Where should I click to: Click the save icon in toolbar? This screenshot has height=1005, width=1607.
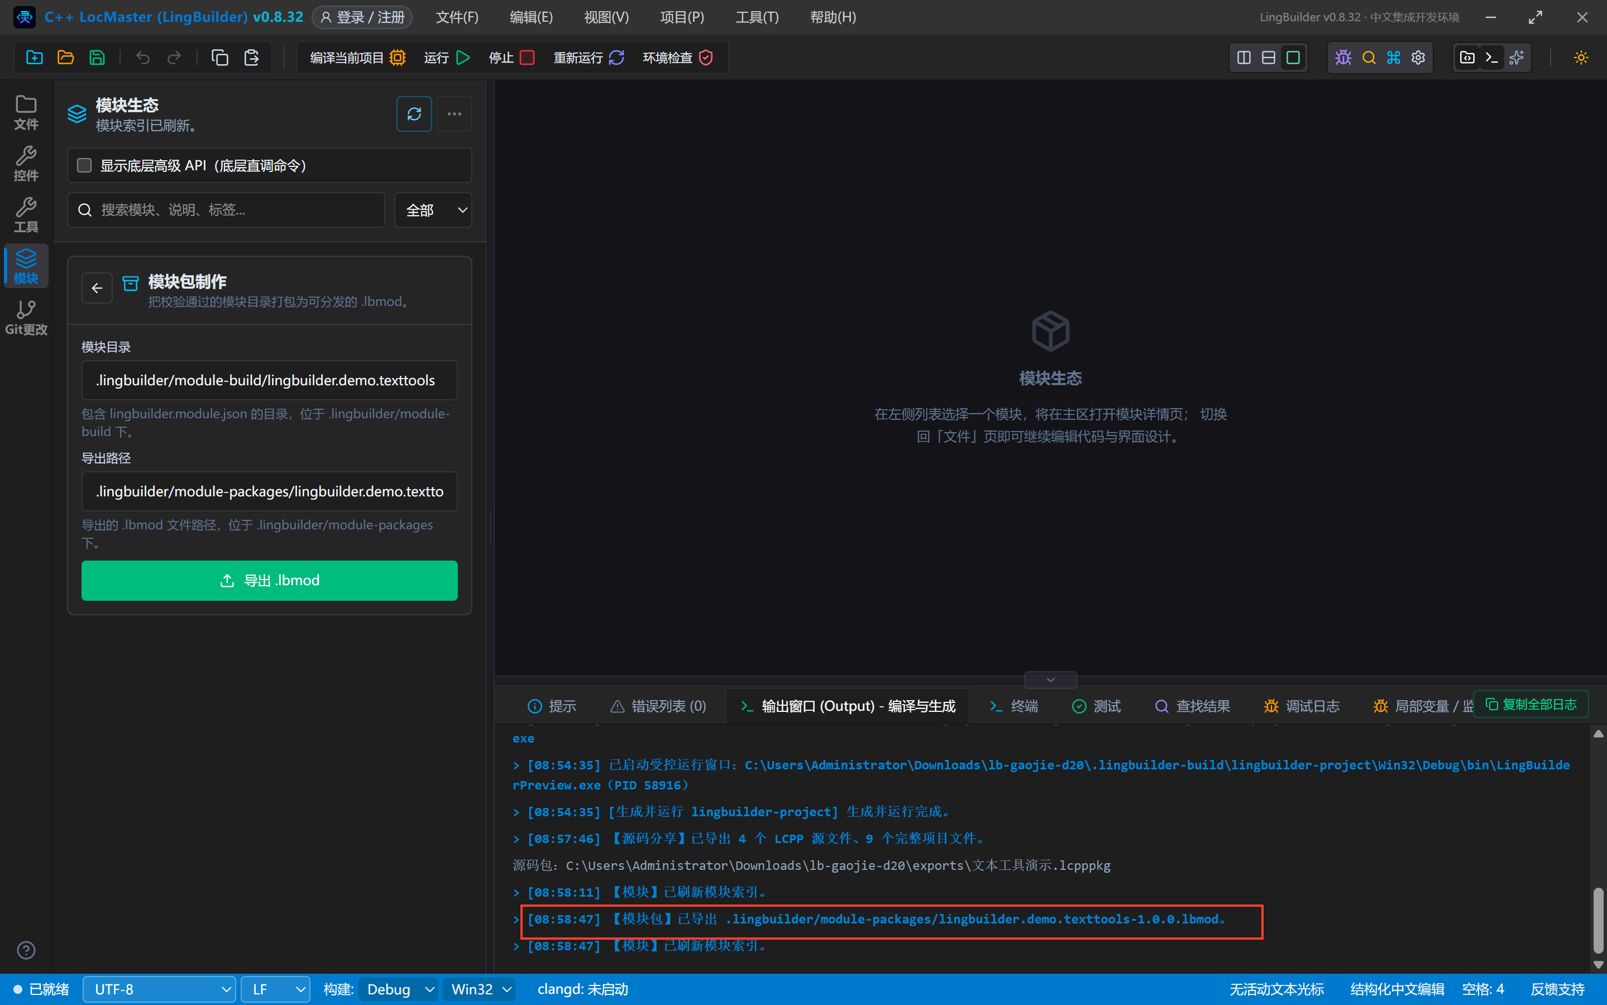(x=97, y=58)
